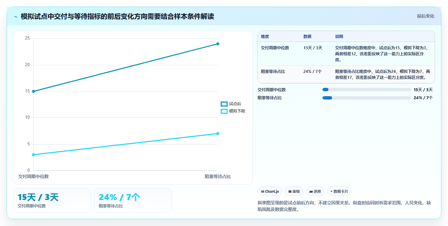The image size is (448, 226).
Task: Click the 模拟下降 legend color box
Action: (224, 111)
